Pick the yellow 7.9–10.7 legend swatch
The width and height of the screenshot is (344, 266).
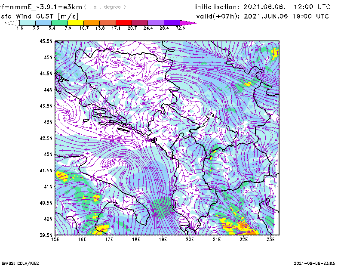click(x=76, y=23)
